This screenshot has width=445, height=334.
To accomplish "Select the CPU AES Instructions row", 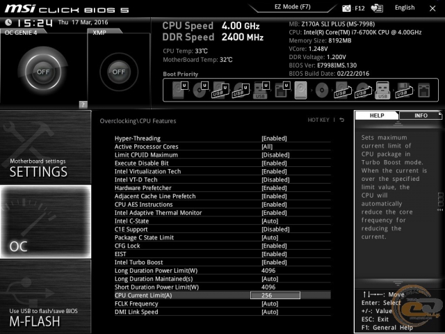I will [222, 205].
